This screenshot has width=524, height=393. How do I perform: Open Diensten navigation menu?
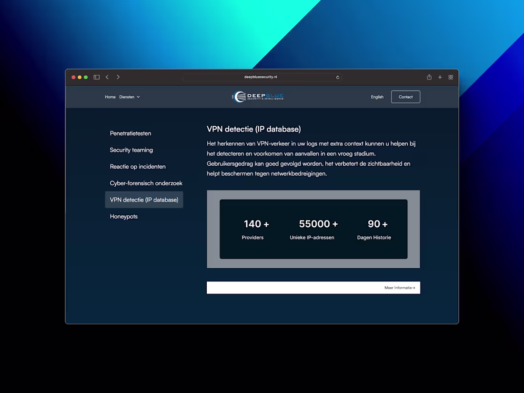pos(127,97)
